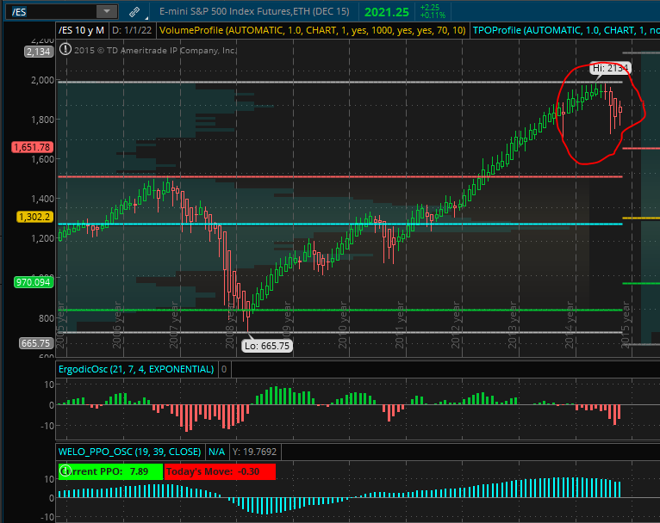This screenshot has width=660, height=523.
Task: Click the /ES 10 y M timeframe label
Action: [x=81, y=30]
